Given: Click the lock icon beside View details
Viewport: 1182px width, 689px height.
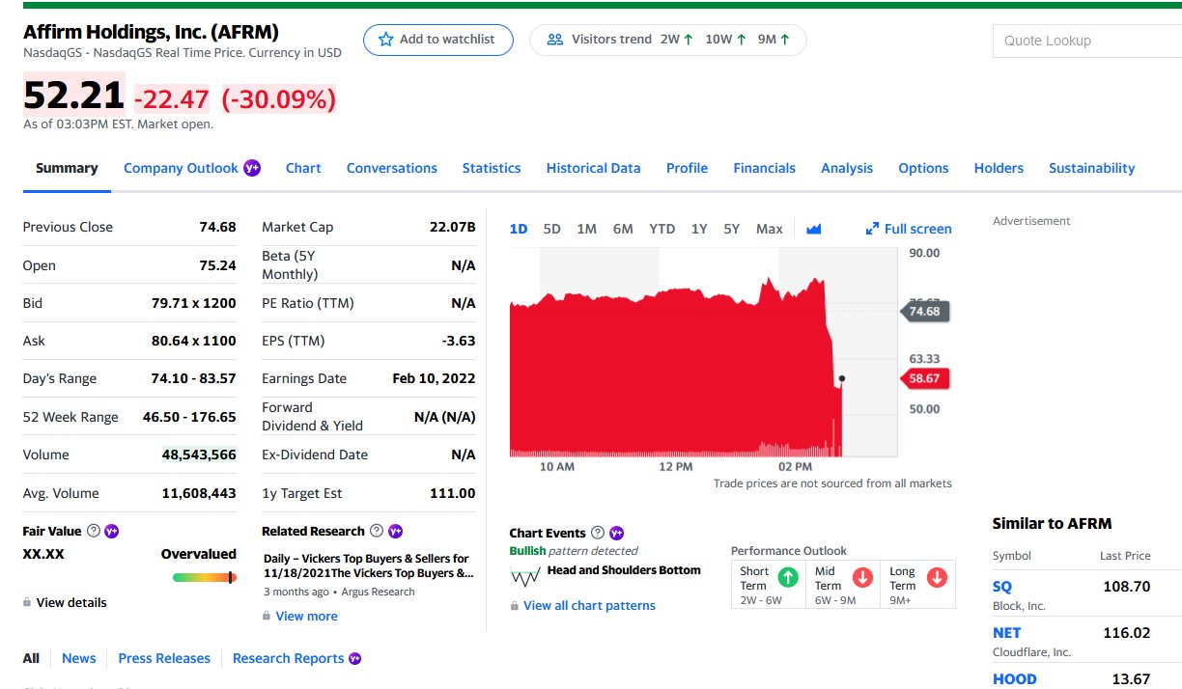Looking at the screenshot, I should click(27, 602).
